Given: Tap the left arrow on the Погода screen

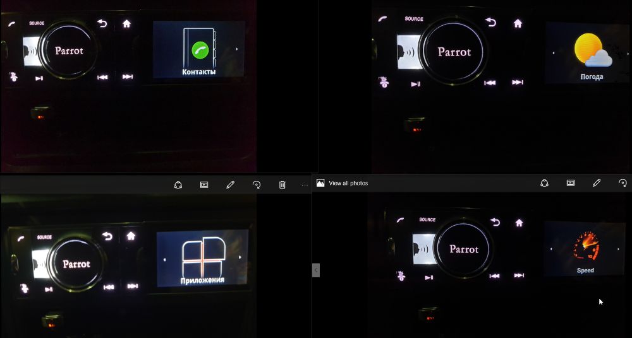Looking at the screenshot, I should (554, 53).
